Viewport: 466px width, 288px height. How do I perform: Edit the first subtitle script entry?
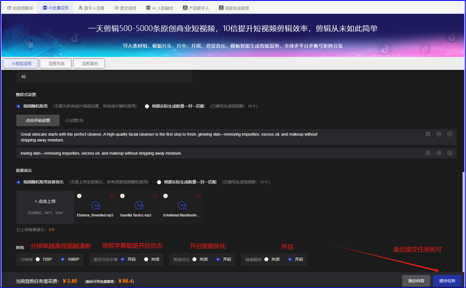click(x=428, y=134)
